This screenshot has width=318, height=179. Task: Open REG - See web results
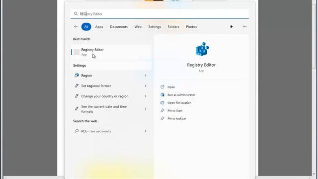[x=111, y=131]
